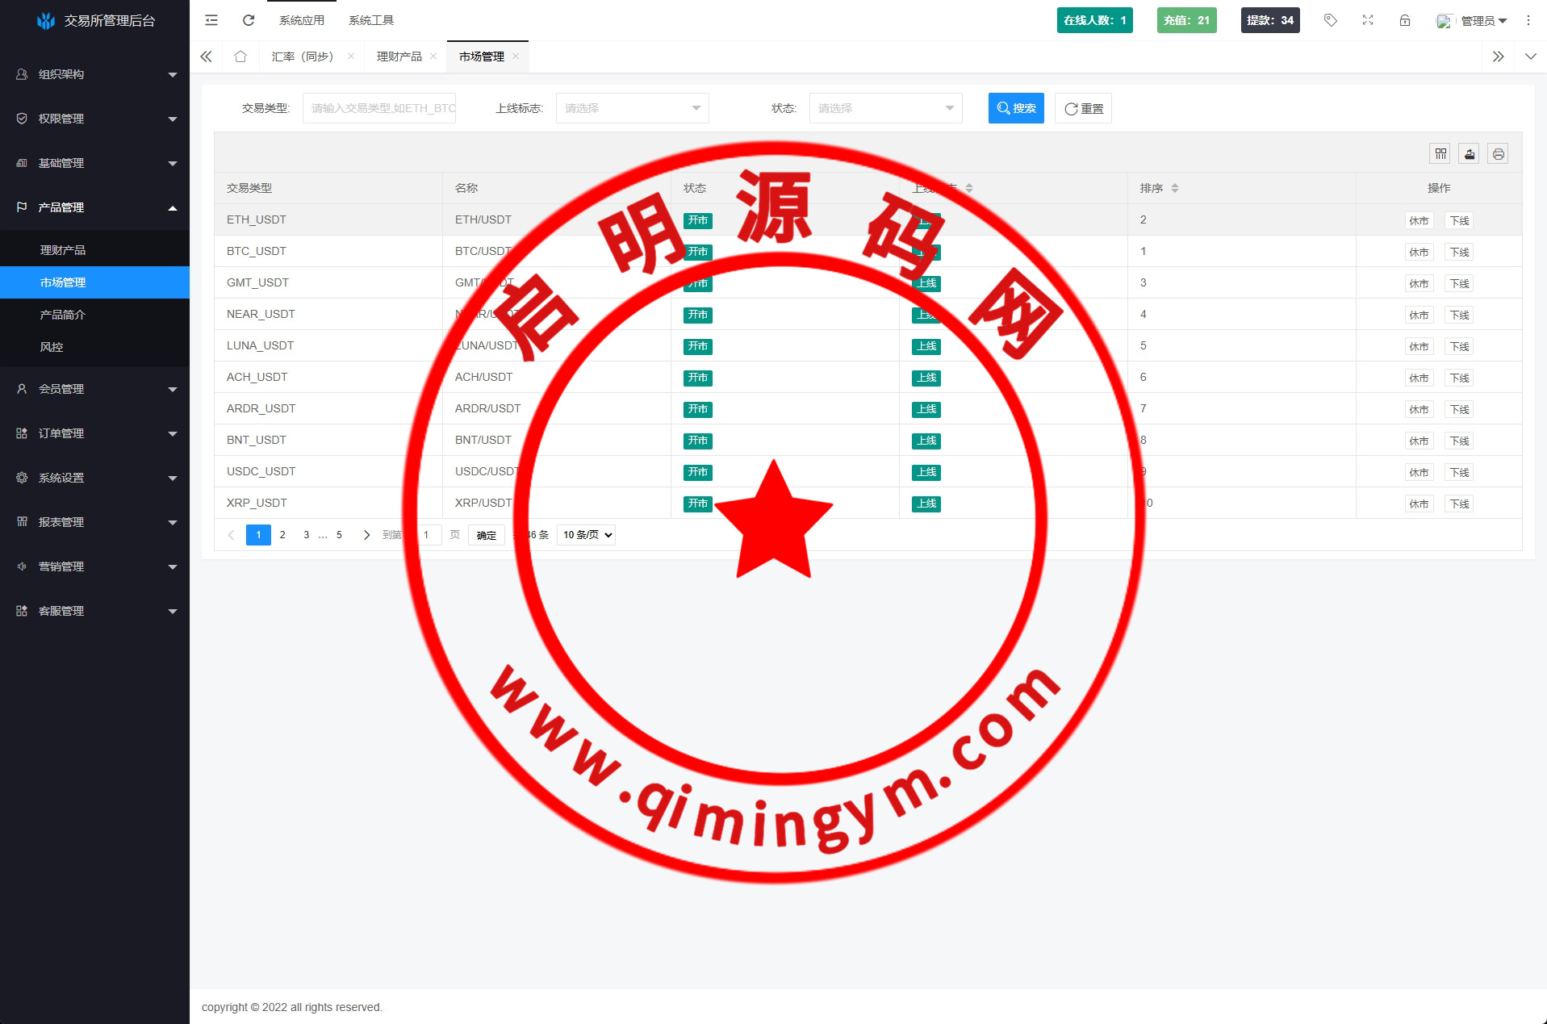Go to home tab icon
Image resolution: width=1547 pixels, height=1024 pixels.
coord(240,56)
